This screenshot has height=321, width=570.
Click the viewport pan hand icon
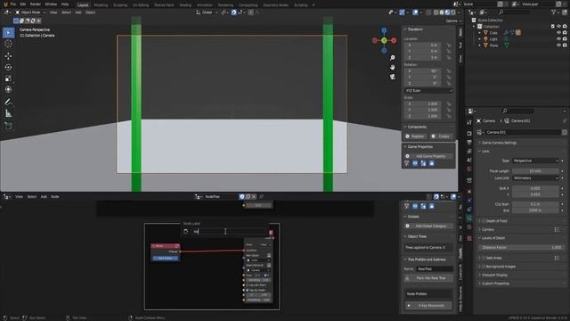tap(393, 68)
